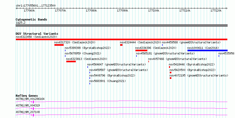This screenshot has width=235, height=118.
Task: Open the nsv6324444 (Sedlazeck2020) label
Action: point(140,42)
